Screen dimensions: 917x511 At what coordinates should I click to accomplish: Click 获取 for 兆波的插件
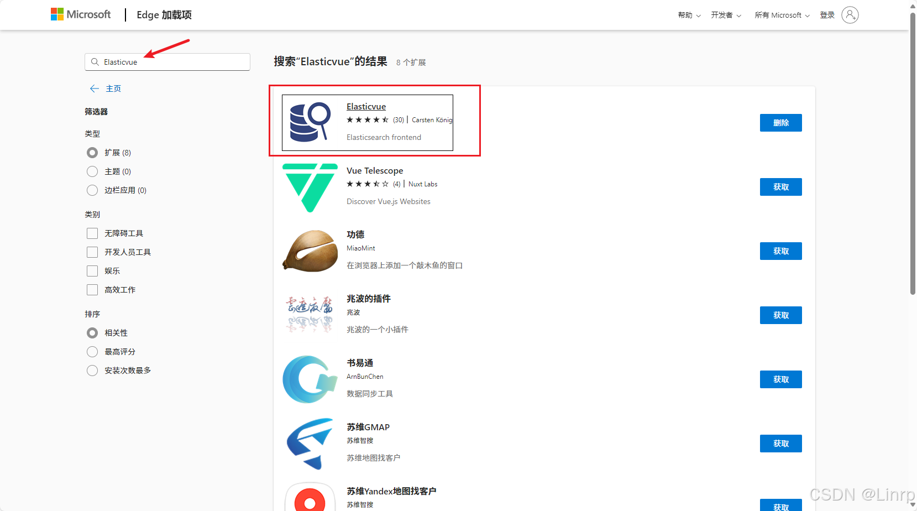click(781, 315)
